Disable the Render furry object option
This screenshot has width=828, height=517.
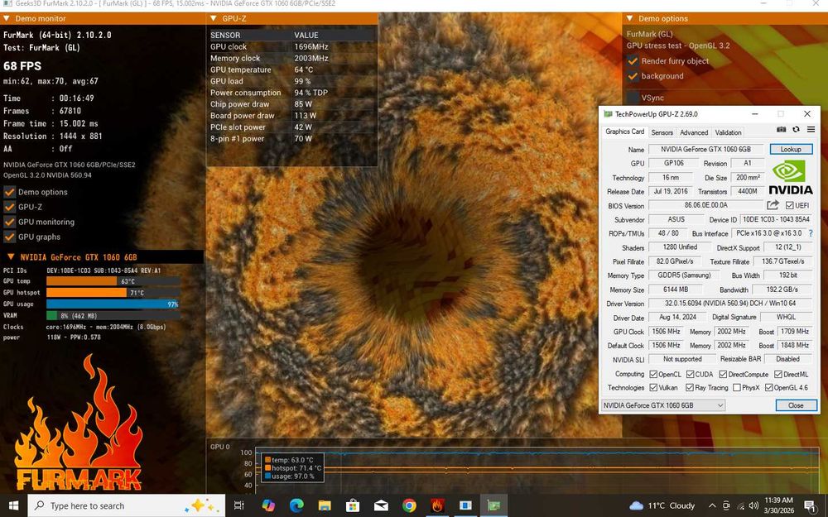633,61
